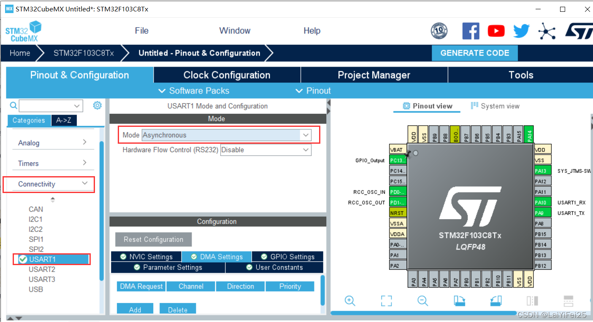Select the A->Z tab
593x322 pixels.
64,121
